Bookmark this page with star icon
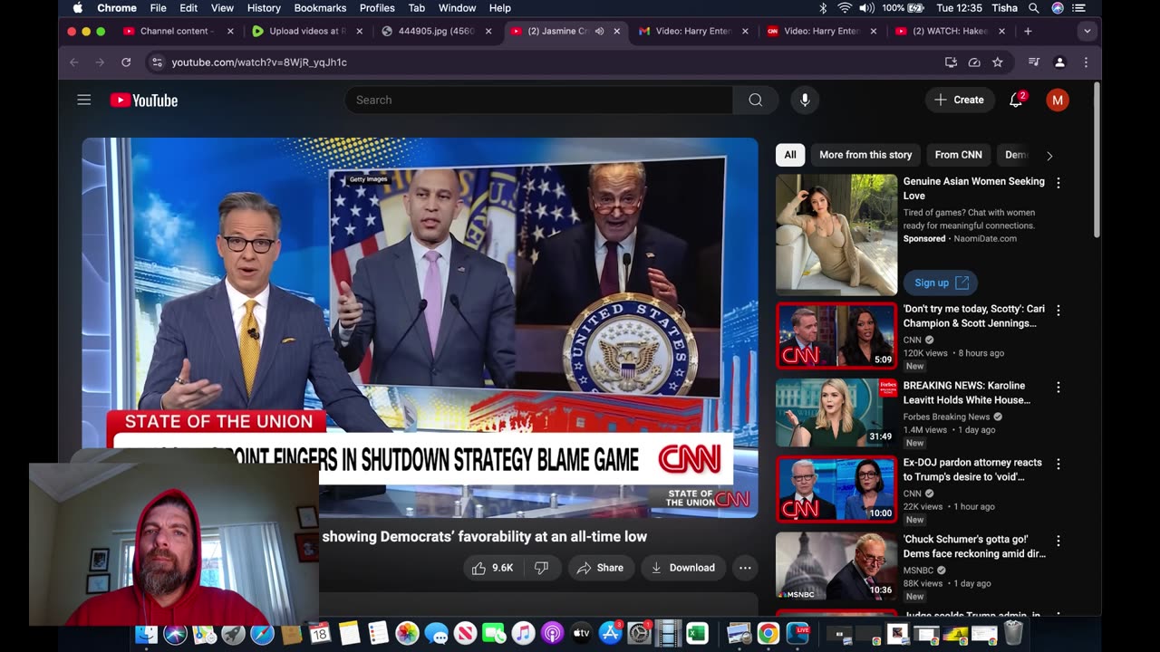 tap(998, 62)
